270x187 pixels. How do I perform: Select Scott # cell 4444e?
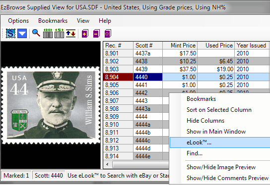pyautogui.click(x=148, y=156)
